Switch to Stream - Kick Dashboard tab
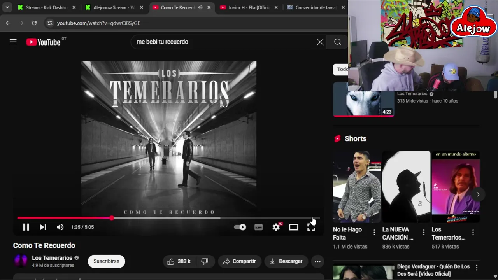Viewport: 498px width, 280px height. [47, 7]
